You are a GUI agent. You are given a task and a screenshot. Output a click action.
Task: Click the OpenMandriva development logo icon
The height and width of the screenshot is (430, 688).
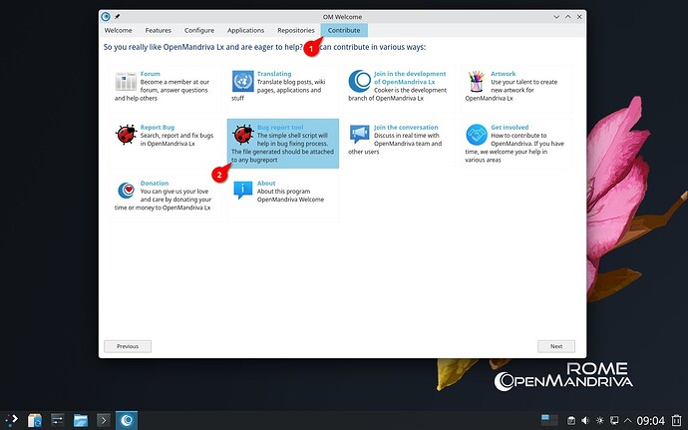tap(360, 81)
